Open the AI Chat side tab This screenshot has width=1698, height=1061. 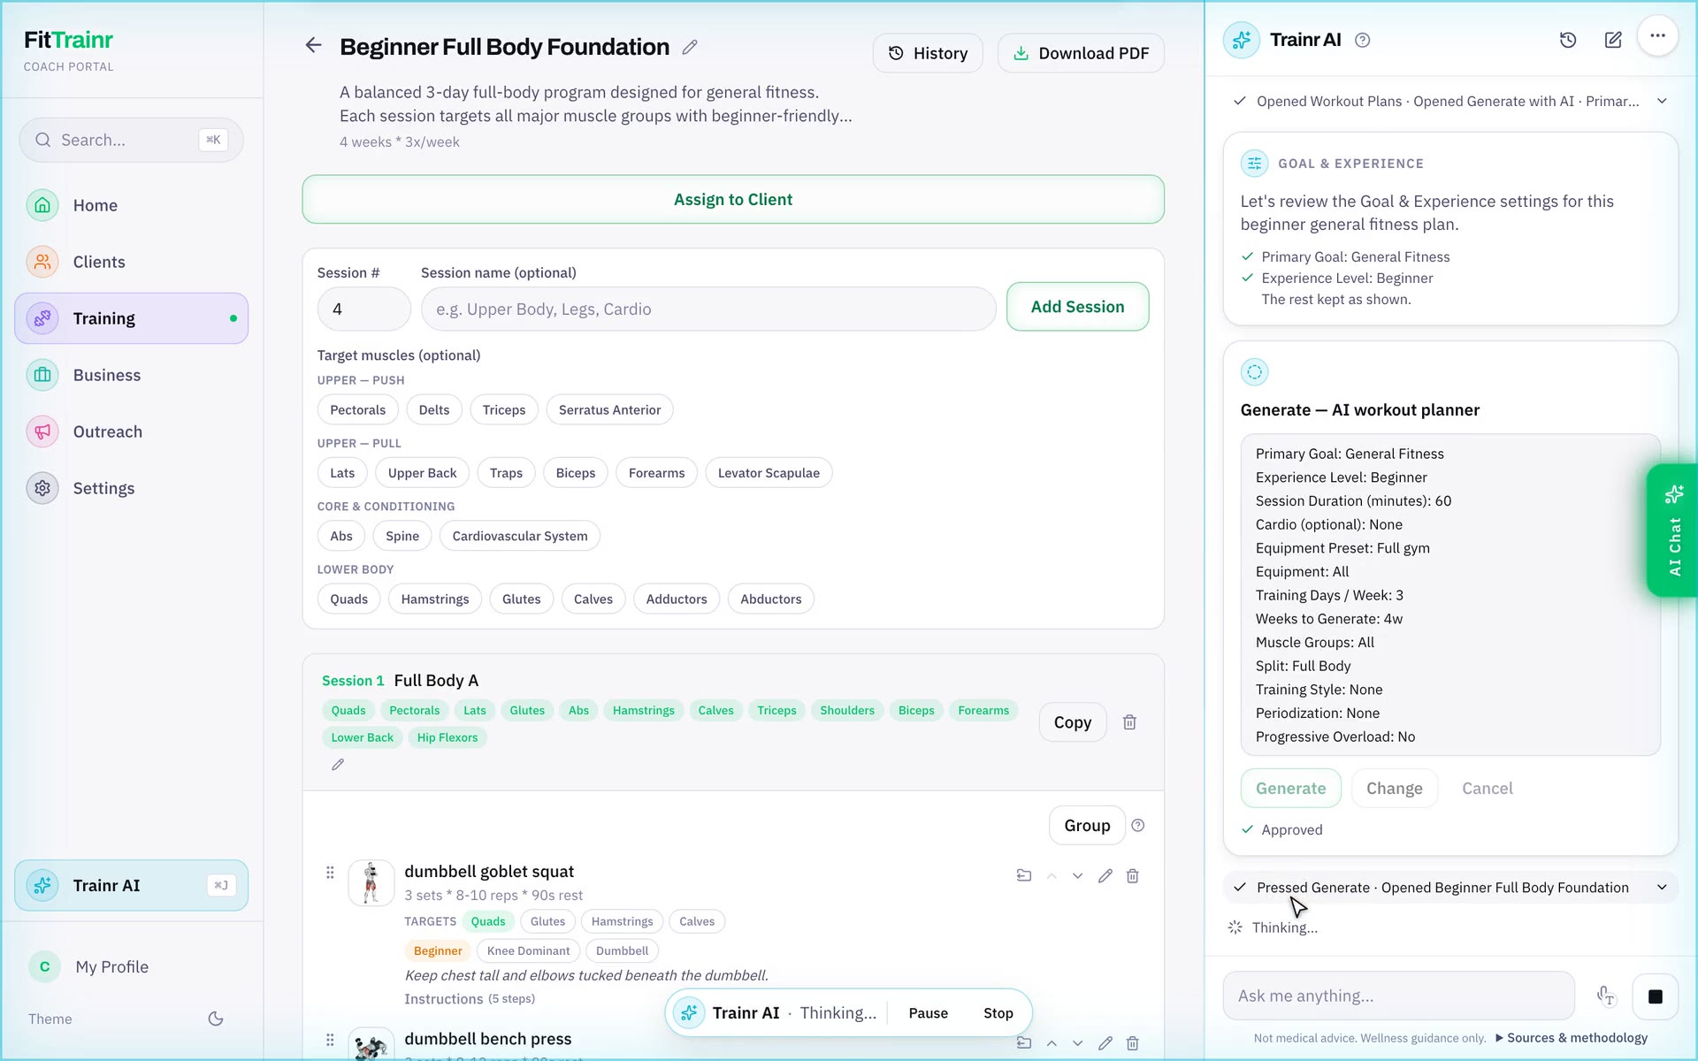pos(1672,530)
